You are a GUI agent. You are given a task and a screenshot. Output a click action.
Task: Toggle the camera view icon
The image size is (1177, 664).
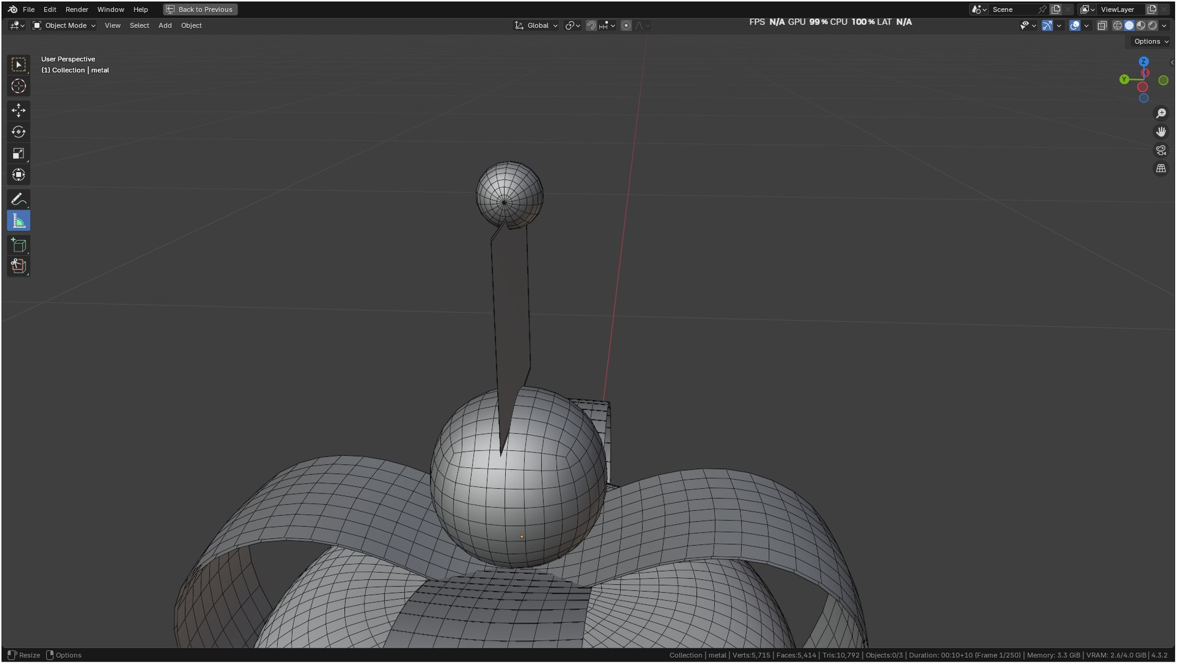1160,150
